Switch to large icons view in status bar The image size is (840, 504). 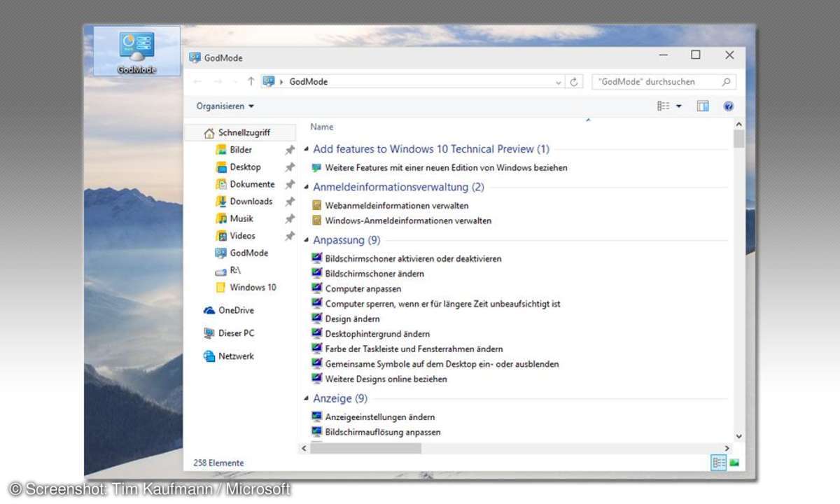tap(734, 462)
